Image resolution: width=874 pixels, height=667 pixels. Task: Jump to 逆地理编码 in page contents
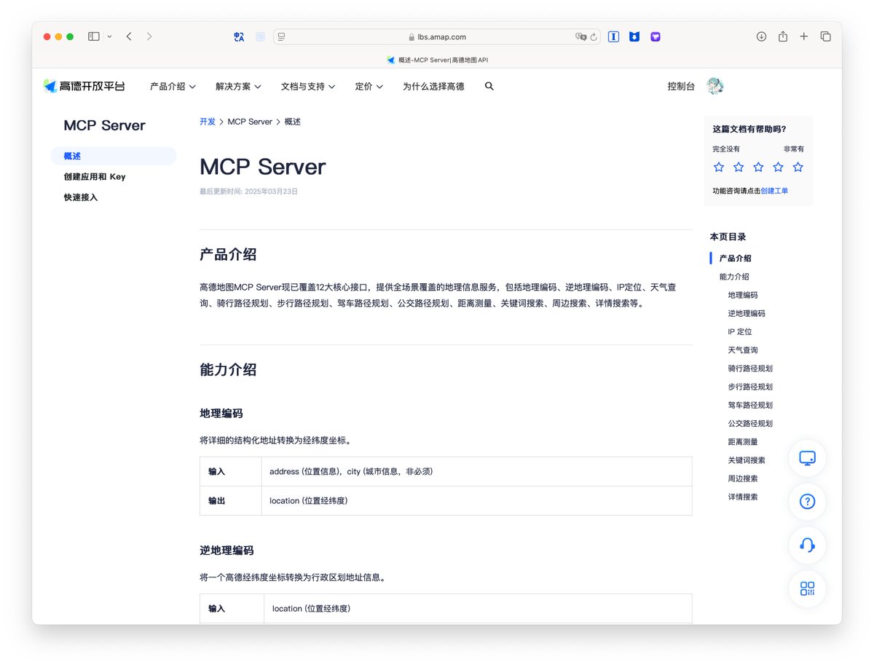(x=747, y=313)
